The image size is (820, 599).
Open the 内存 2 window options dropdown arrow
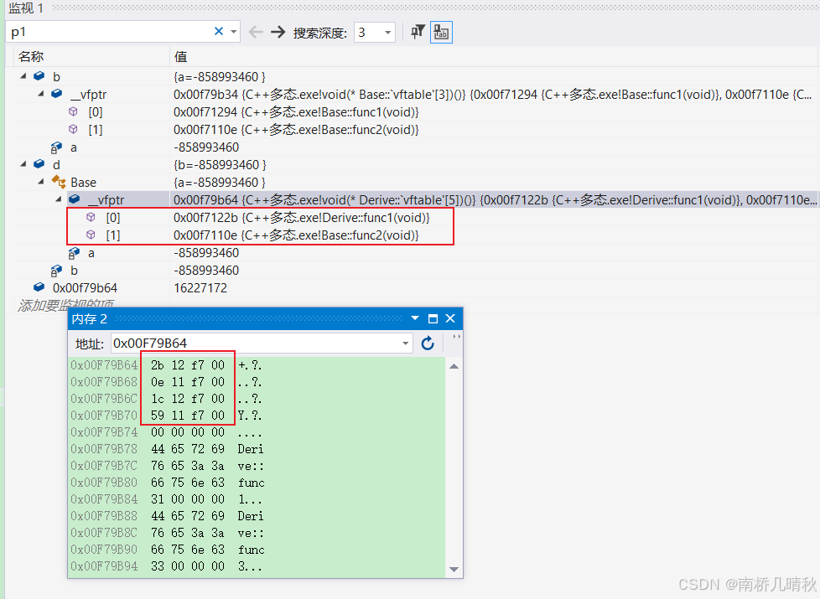coord(415,318)
